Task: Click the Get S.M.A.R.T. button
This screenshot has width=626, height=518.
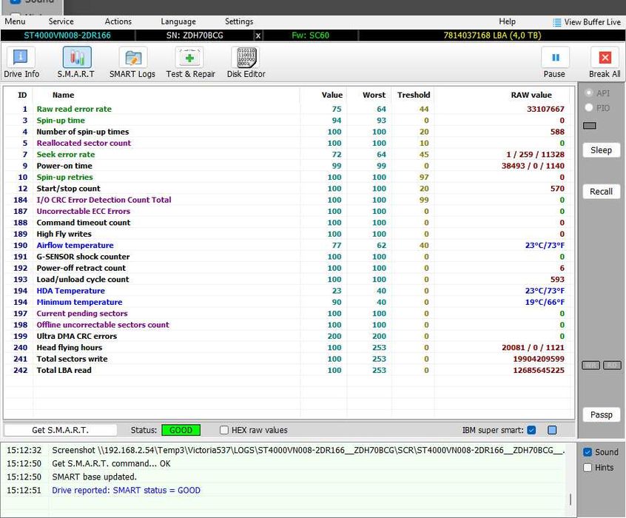Action: [x=60, y=430]
